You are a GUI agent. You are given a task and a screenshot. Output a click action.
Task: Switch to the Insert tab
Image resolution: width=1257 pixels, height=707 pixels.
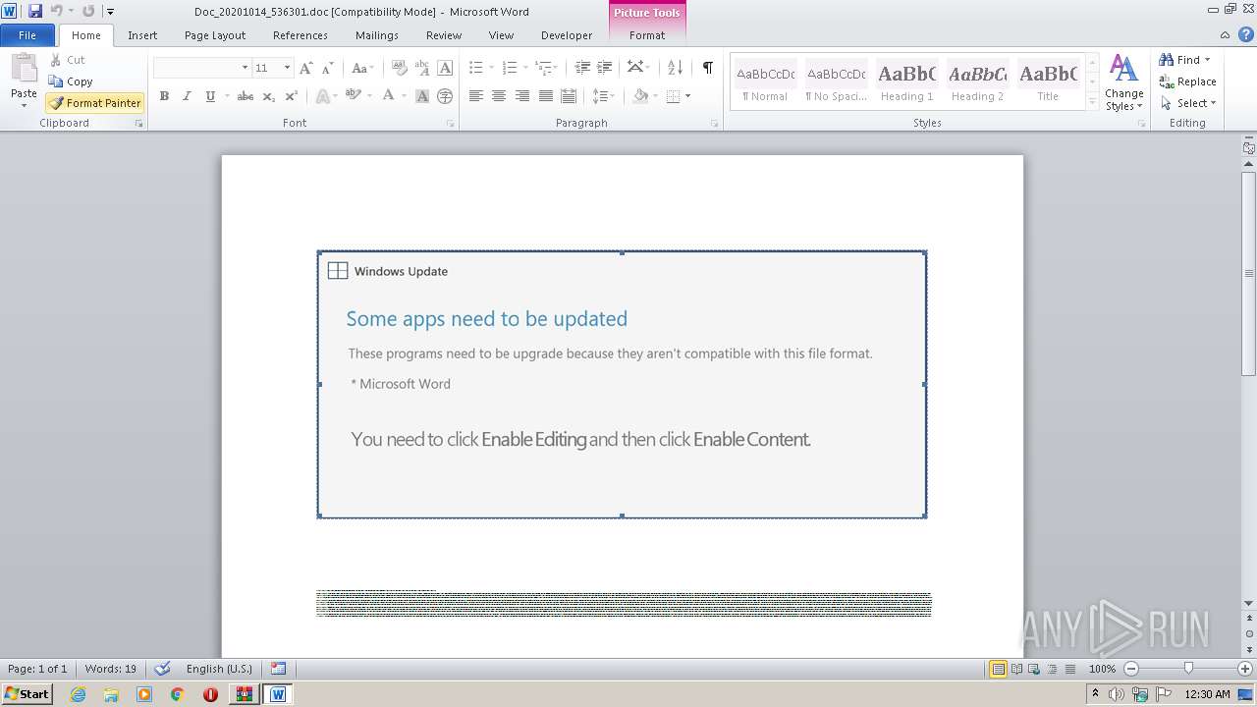(x=142, y=35)
